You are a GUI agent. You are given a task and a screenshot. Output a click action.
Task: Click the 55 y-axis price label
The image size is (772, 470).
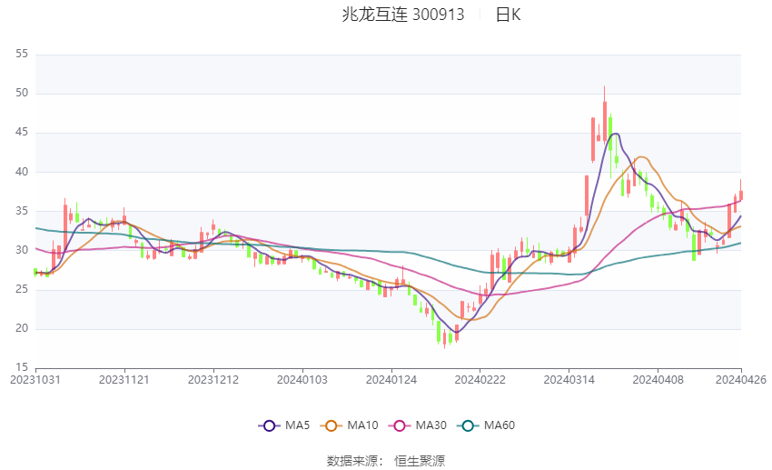click(22, 54)
